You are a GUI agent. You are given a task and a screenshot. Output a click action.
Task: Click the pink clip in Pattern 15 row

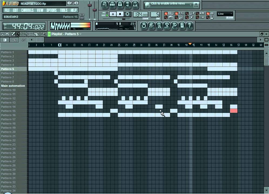234,111
